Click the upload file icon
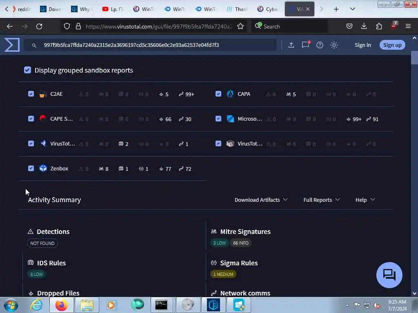 (x=291, y=45)
